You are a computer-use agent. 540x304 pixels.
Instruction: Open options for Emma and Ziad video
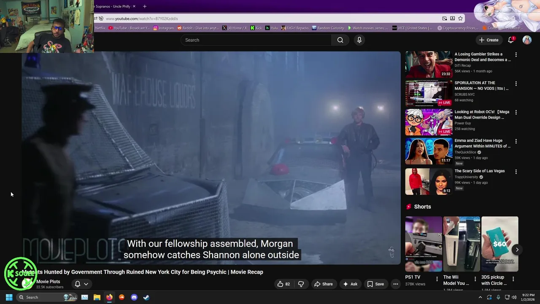click(516, 141)
